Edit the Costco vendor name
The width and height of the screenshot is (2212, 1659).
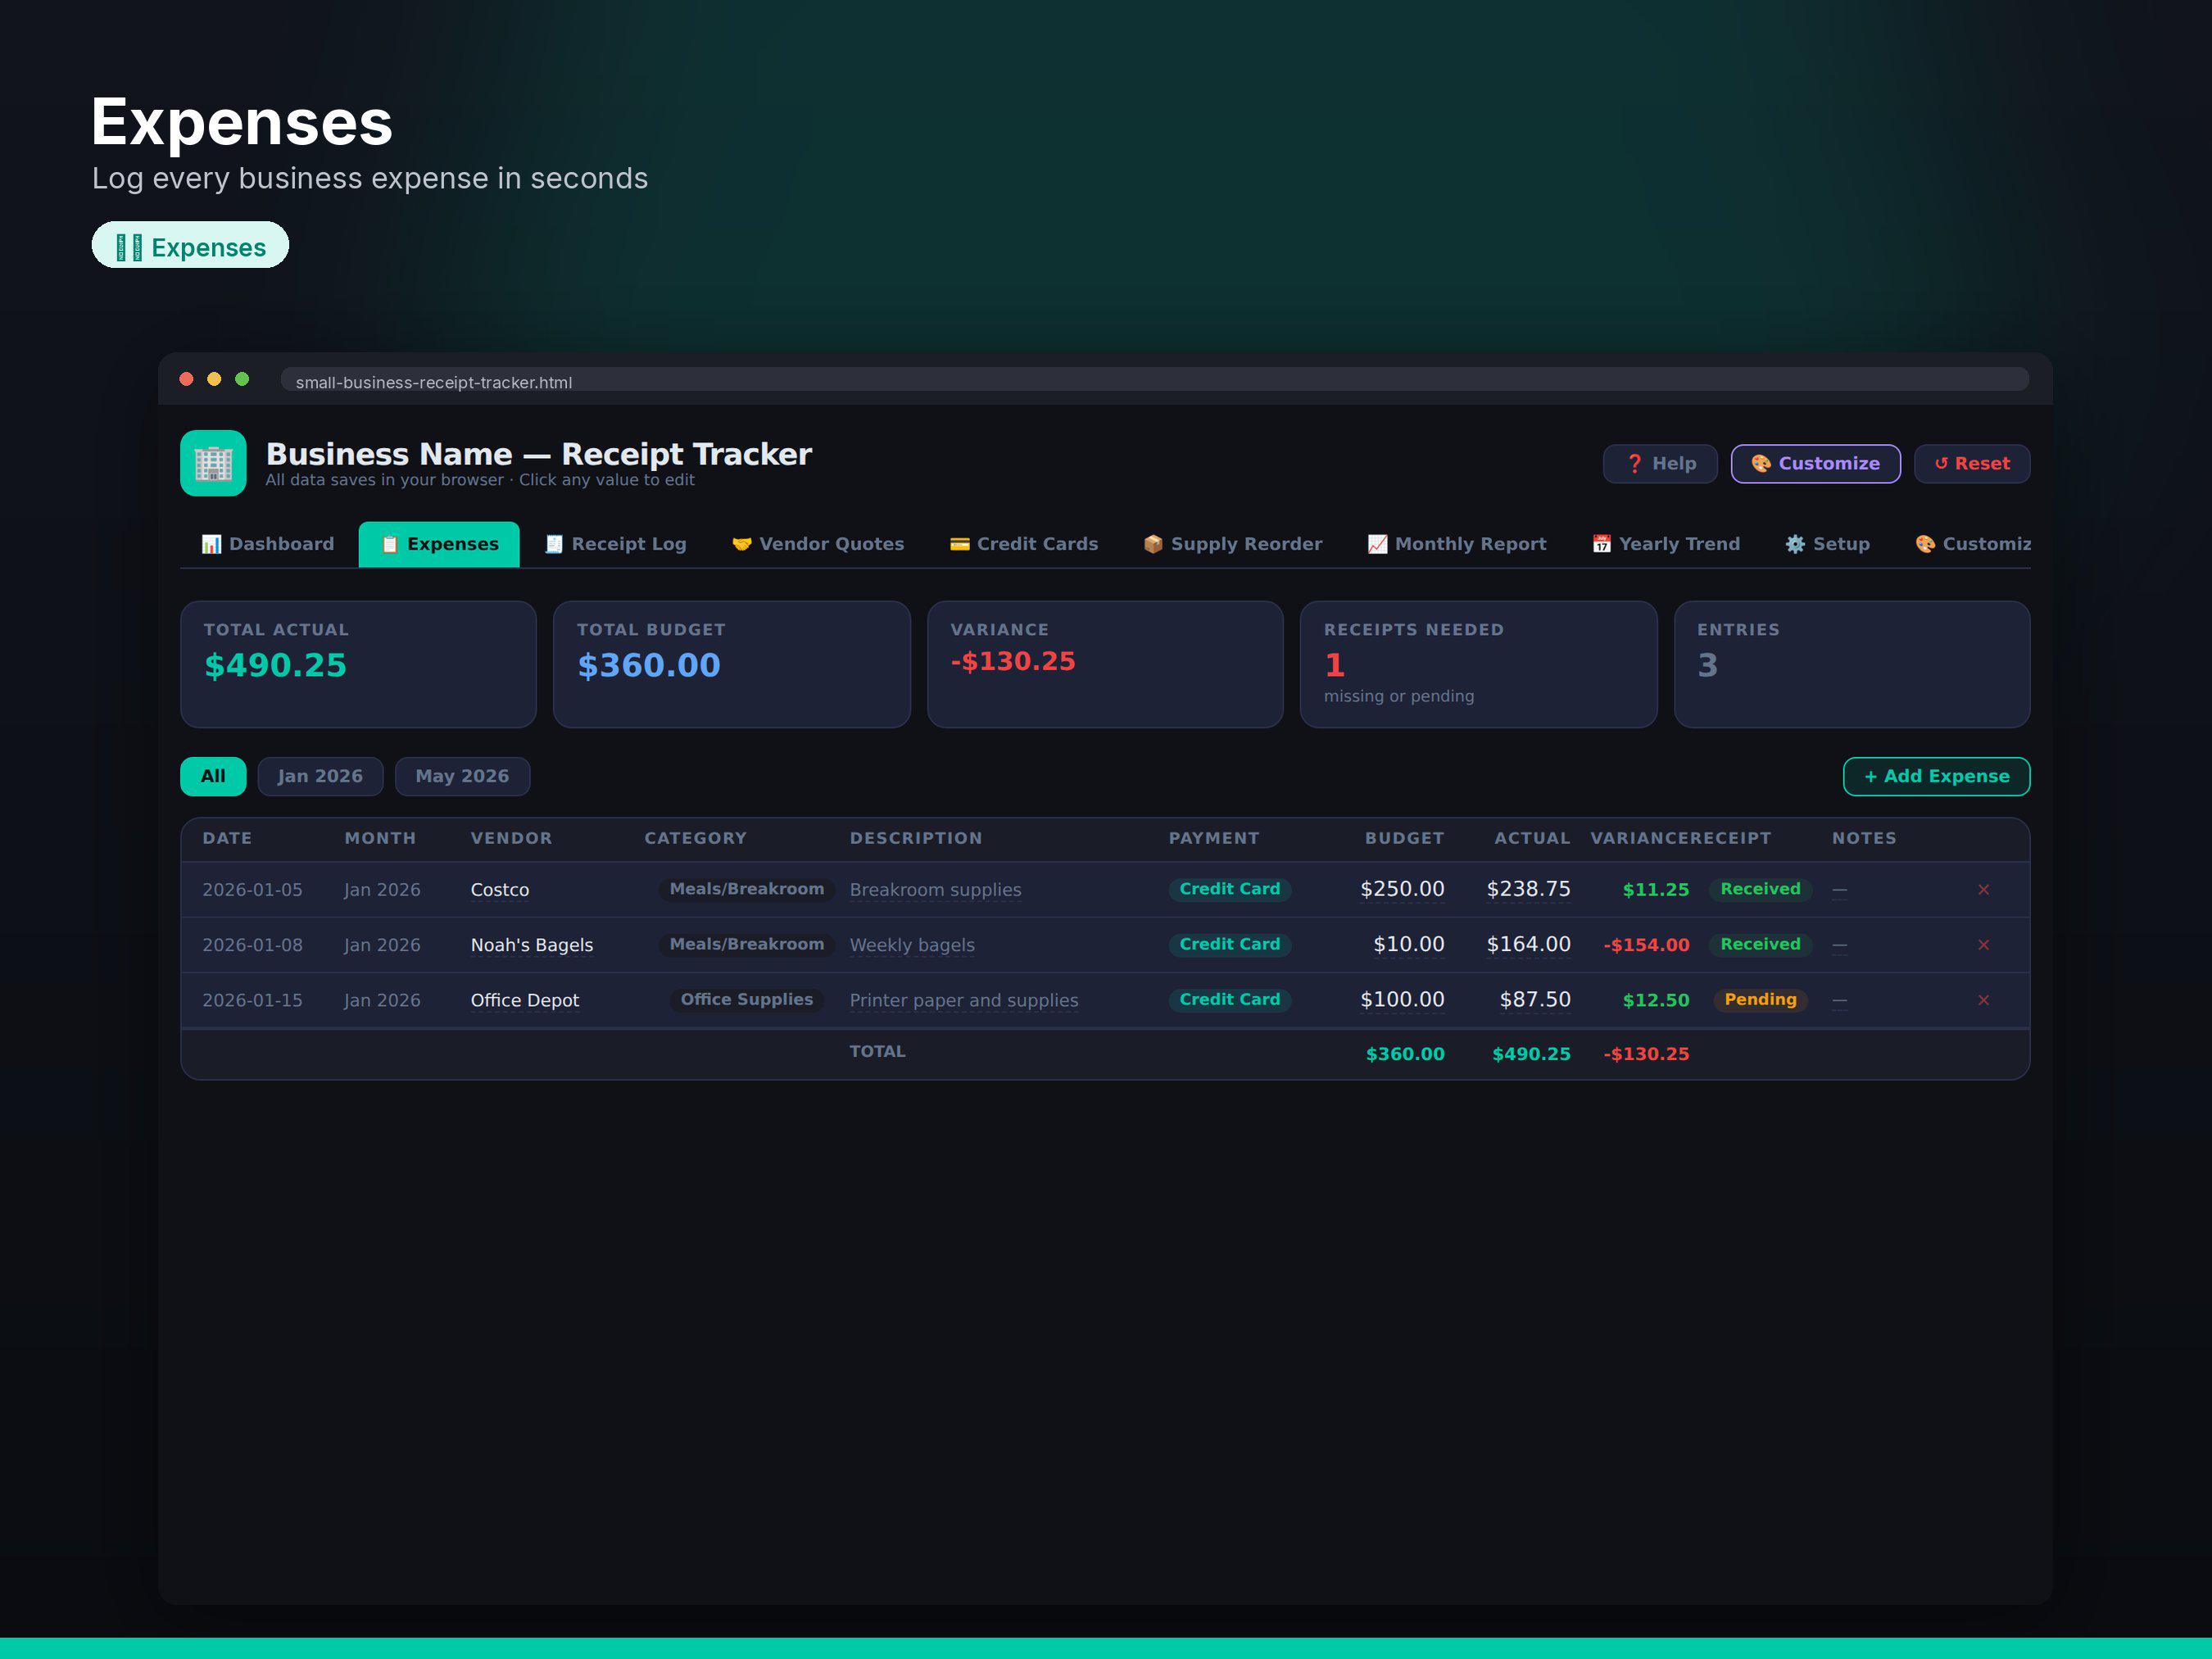(500, 890)
